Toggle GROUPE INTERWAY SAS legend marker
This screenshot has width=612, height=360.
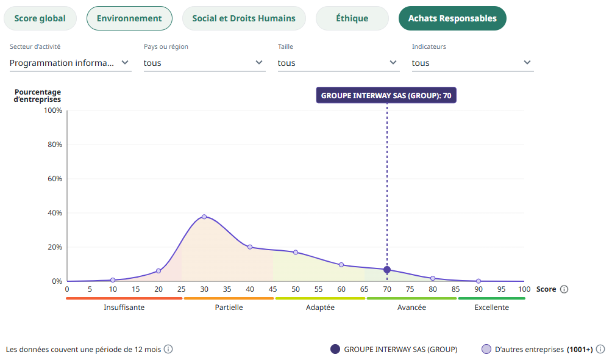coord(335,350)
